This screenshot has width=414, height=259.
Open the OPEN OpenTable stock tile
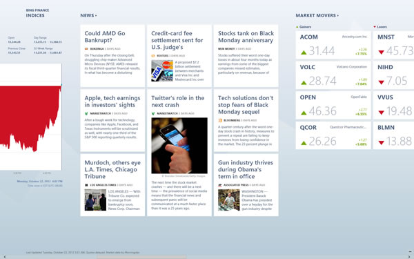pos(333,105)
